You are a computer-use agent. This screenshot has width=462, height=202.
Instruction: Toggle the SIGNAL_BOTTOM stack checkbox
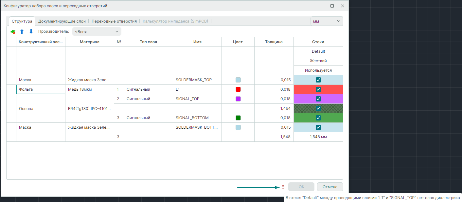[318, 118]
